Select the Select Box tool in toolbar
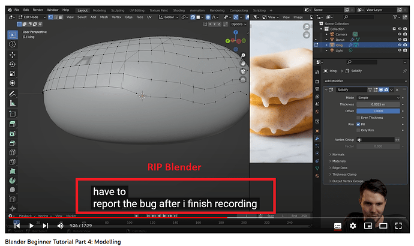Screen dimensions: 414x246 [13, 35]
